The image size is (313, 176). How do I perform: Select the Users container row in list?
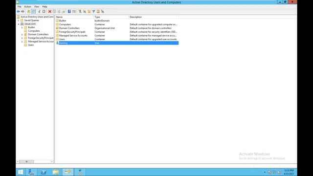point(117,39)
